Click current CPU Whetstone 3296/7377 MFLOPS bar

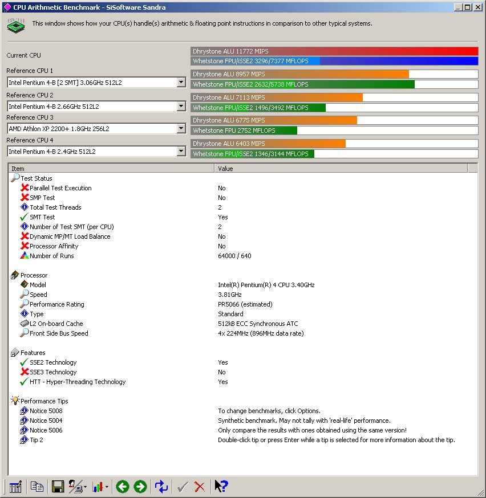(334, 61)
